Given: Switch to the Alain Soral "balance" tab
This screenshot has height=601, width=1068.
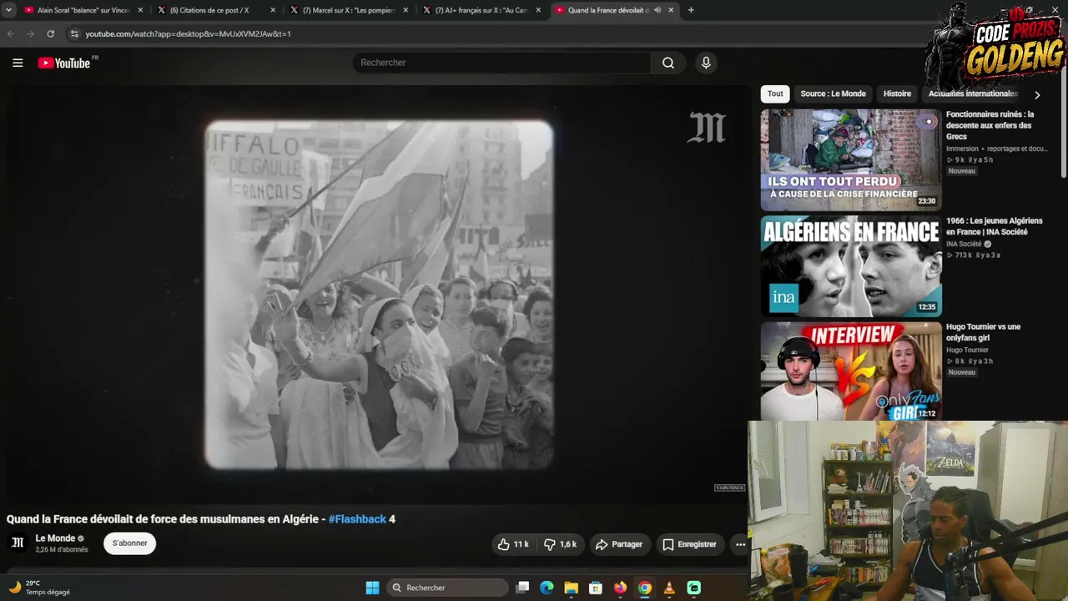Looking at the screenshot, I should pyautogui.click(x=82, y=10).
